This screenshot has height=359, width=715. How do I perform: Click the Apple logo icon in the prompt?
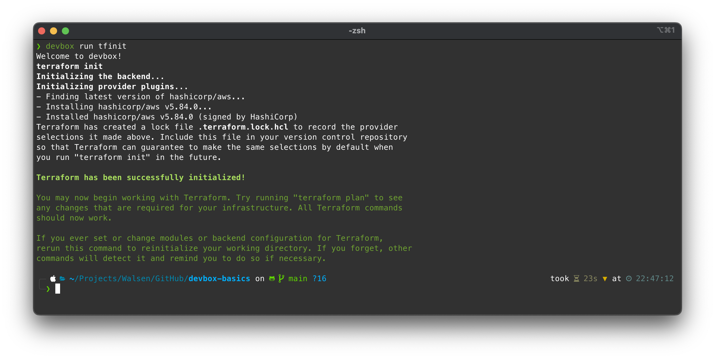53,278
